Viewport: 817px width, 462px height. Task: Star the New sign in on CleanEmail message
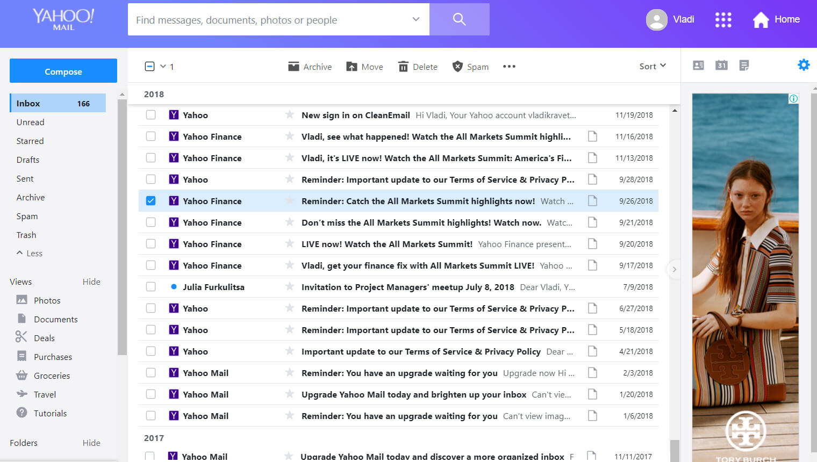[x=290, y=114]
